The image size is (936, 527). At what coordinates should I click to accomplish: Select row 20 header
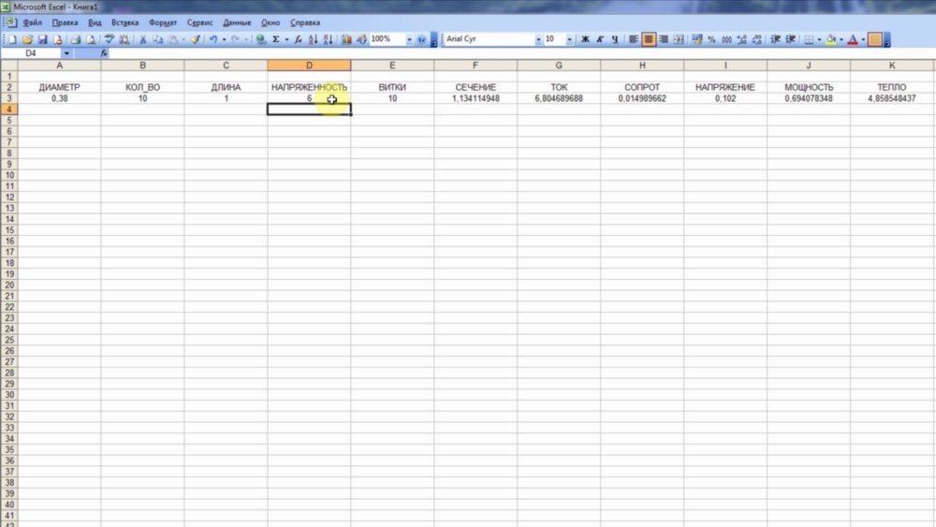[x=9, y=285]
